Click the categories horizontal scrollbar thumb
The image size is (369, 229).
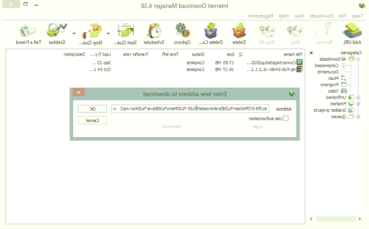tap(336, 219)
